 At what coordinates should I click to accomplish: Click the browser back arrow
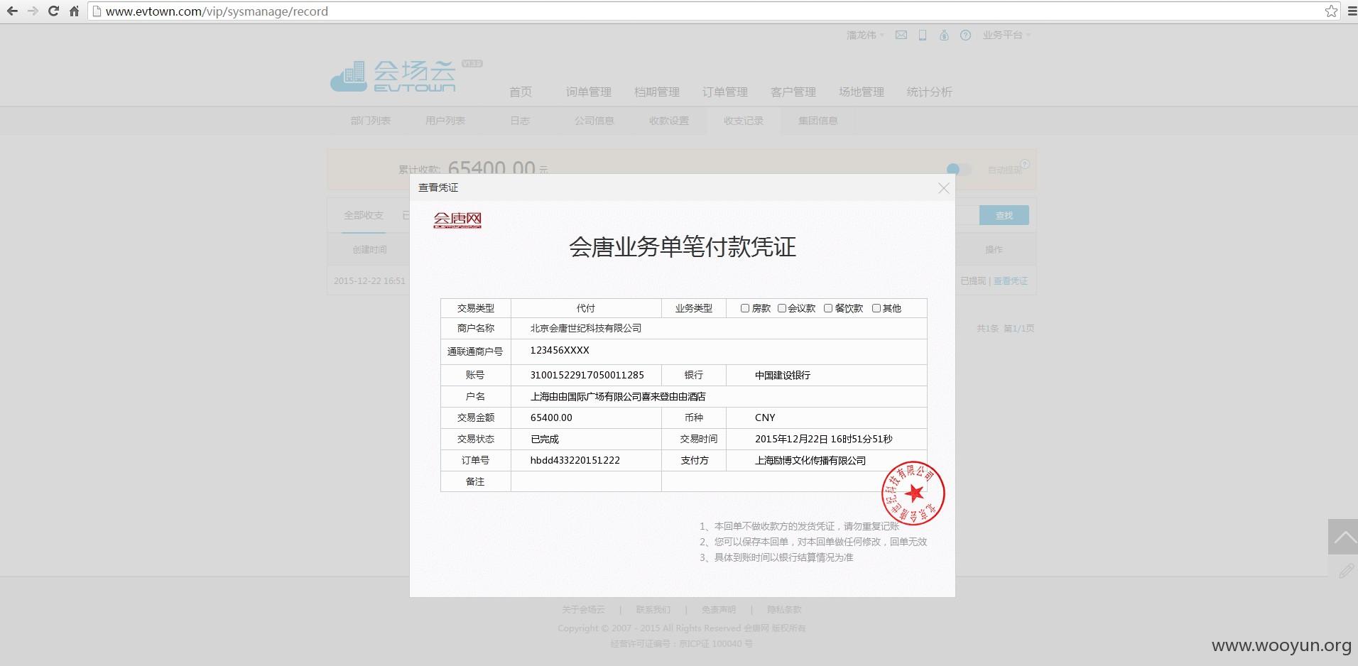click(12, 11)
